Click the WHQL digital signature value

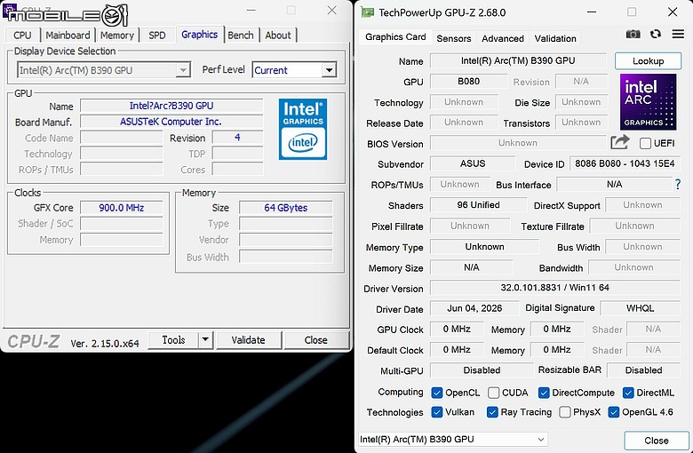pyautogui.click(x=640, y=308)
